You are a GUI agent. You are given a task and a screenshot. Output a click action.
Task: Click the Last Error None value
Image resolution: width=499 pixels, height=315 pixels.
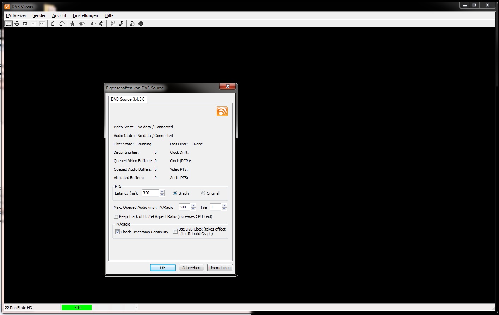[198, 144]
